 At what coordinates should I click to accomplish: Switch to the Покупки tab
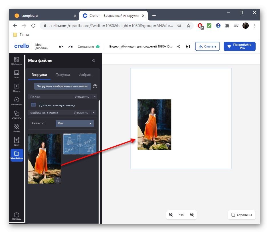(63, 75)
